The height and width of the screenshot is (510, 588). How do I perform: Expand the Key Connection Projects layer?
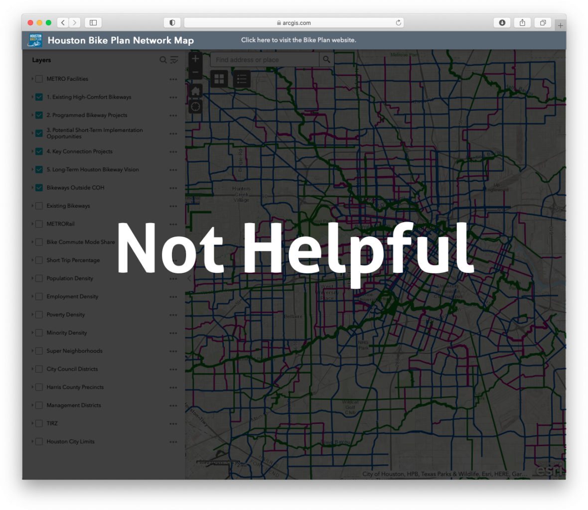(x=32, y=151)
